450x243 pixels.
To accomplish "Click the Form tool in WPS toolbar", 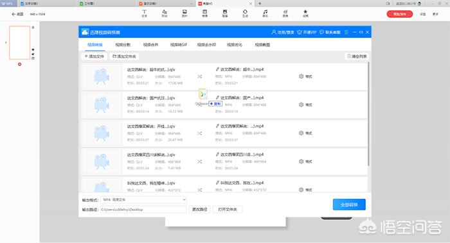I will [x=204, y=13].
